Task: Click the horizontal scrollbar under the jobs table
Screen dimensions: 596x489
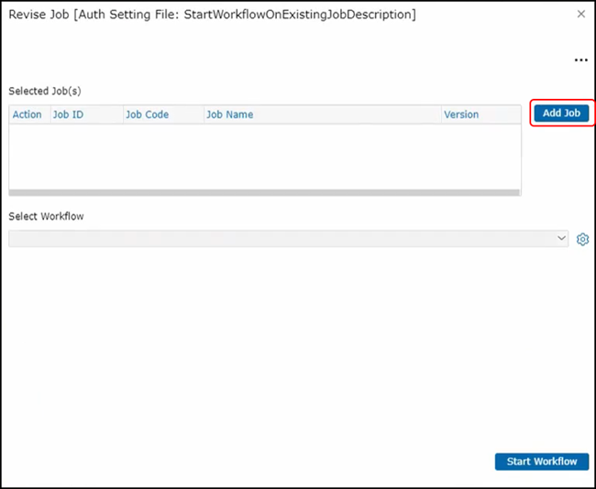Action: (x=264, y=192)
